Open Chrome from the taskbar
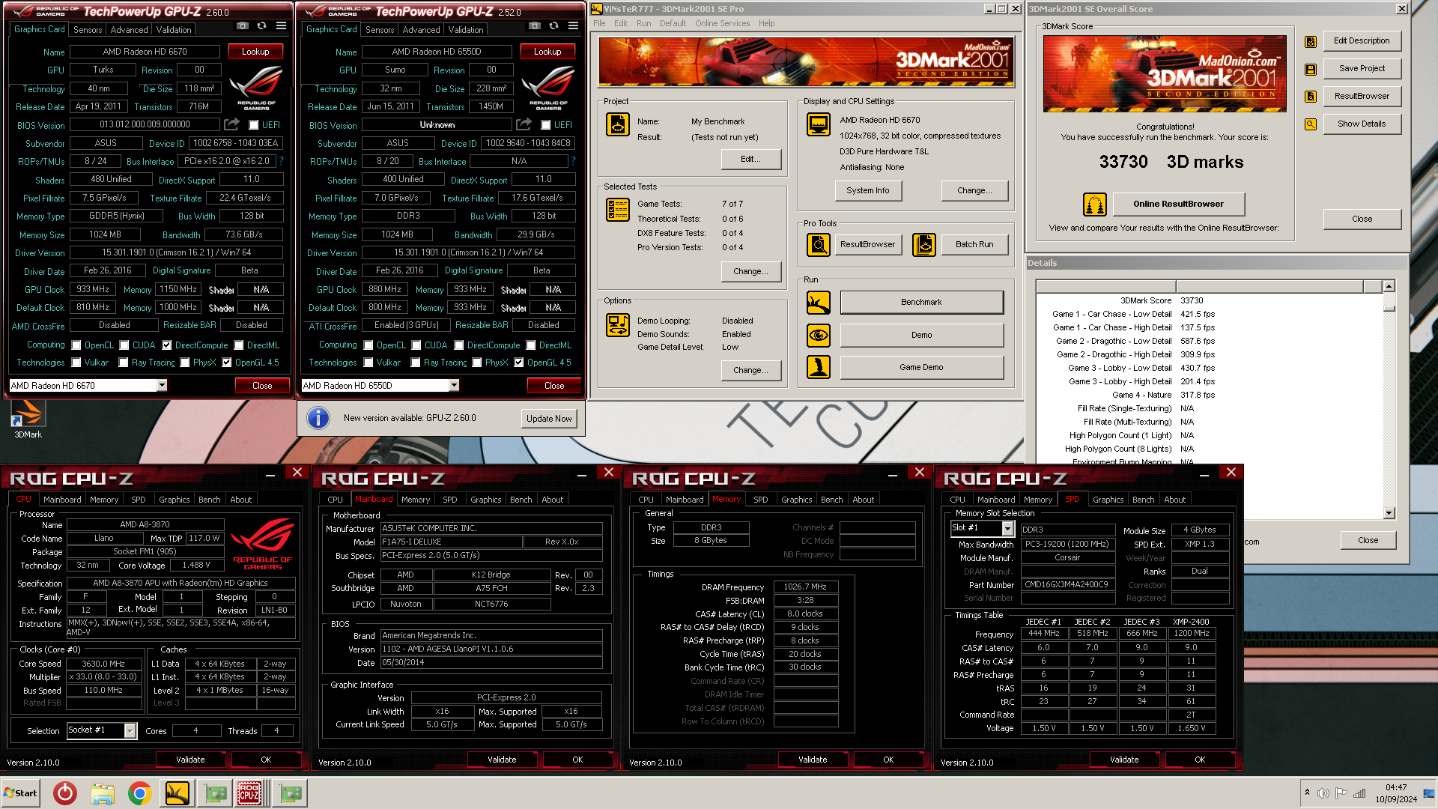The height and width of the screenshot is (809, 1438). tap(139, 793)
